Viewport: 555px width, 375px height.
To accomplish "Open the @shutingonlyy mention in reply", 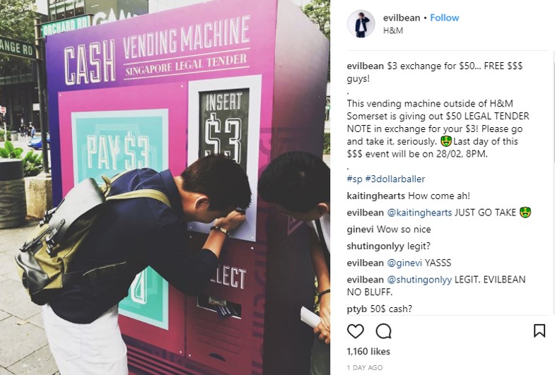I will coord(419,280).
